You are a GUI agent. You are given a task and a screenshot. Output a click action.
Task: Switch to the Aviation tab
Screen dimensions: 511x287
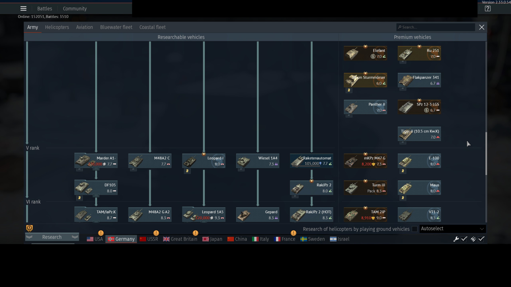click(x=84, y=27)
